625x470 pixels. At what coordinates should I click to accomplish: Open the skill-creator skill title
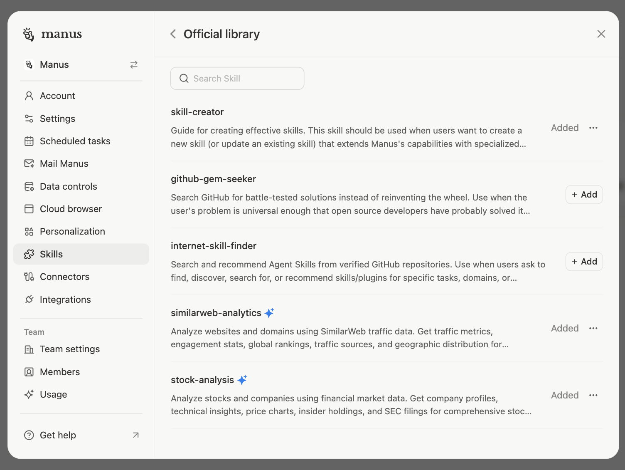click(x=197, y=112)
